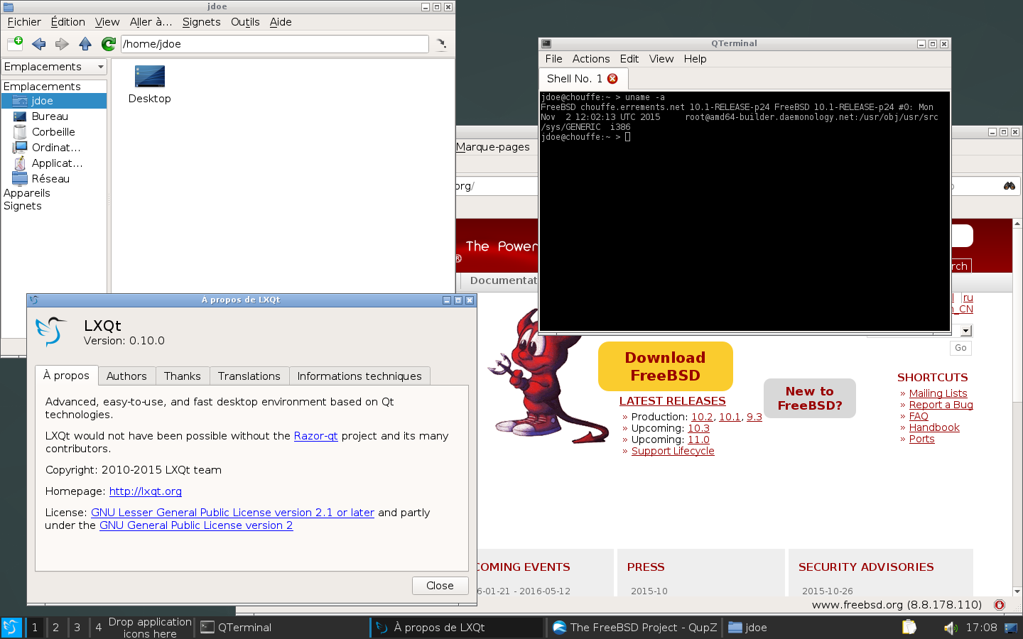Open the Édition menu
1023x639 pixels.
point(68,22)
